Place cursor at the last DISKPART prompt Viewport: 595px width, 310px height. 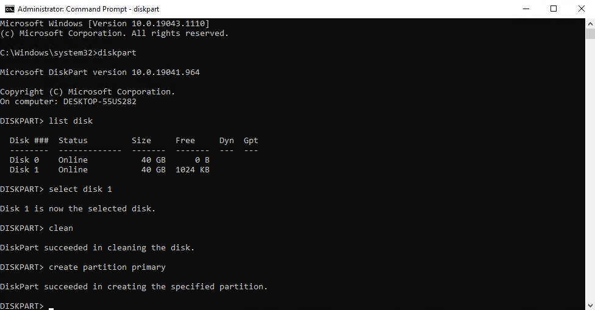coord(51,306)
